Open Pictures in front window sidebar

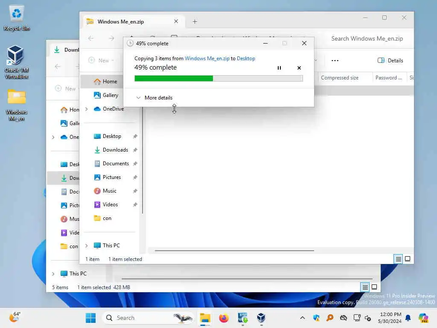pos(108,177)
